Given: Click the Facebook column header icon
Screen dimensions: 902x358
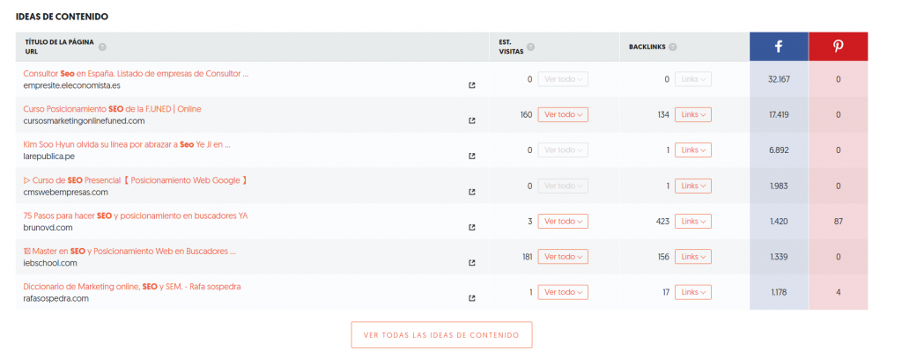Looking at the screenshot, I should click(x=779, y=47).
